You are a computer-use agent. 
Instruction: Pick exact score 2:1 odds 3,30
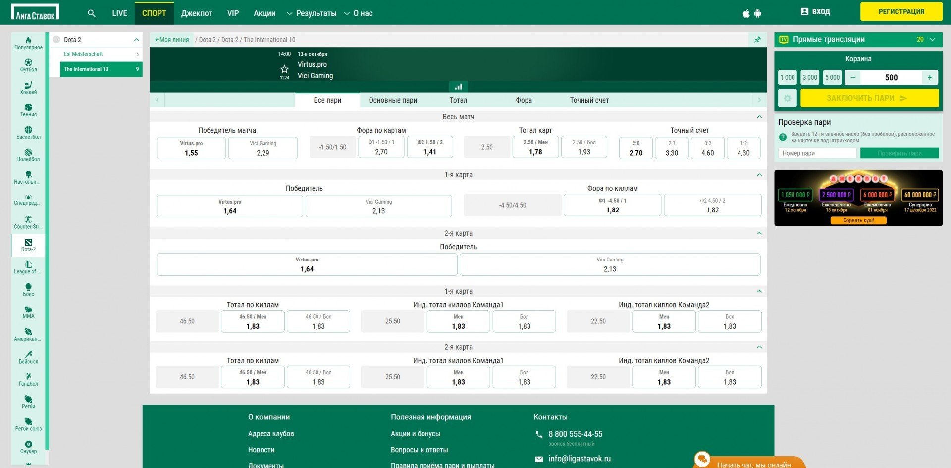click(x=672, y=148)
